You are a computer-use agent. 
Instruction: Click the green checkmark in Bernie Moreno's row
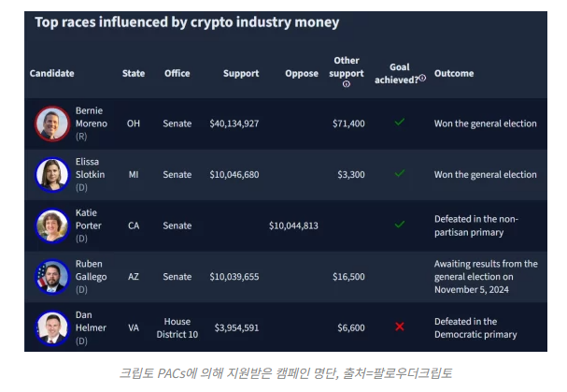pyautogui.click(x=400, y=123)
